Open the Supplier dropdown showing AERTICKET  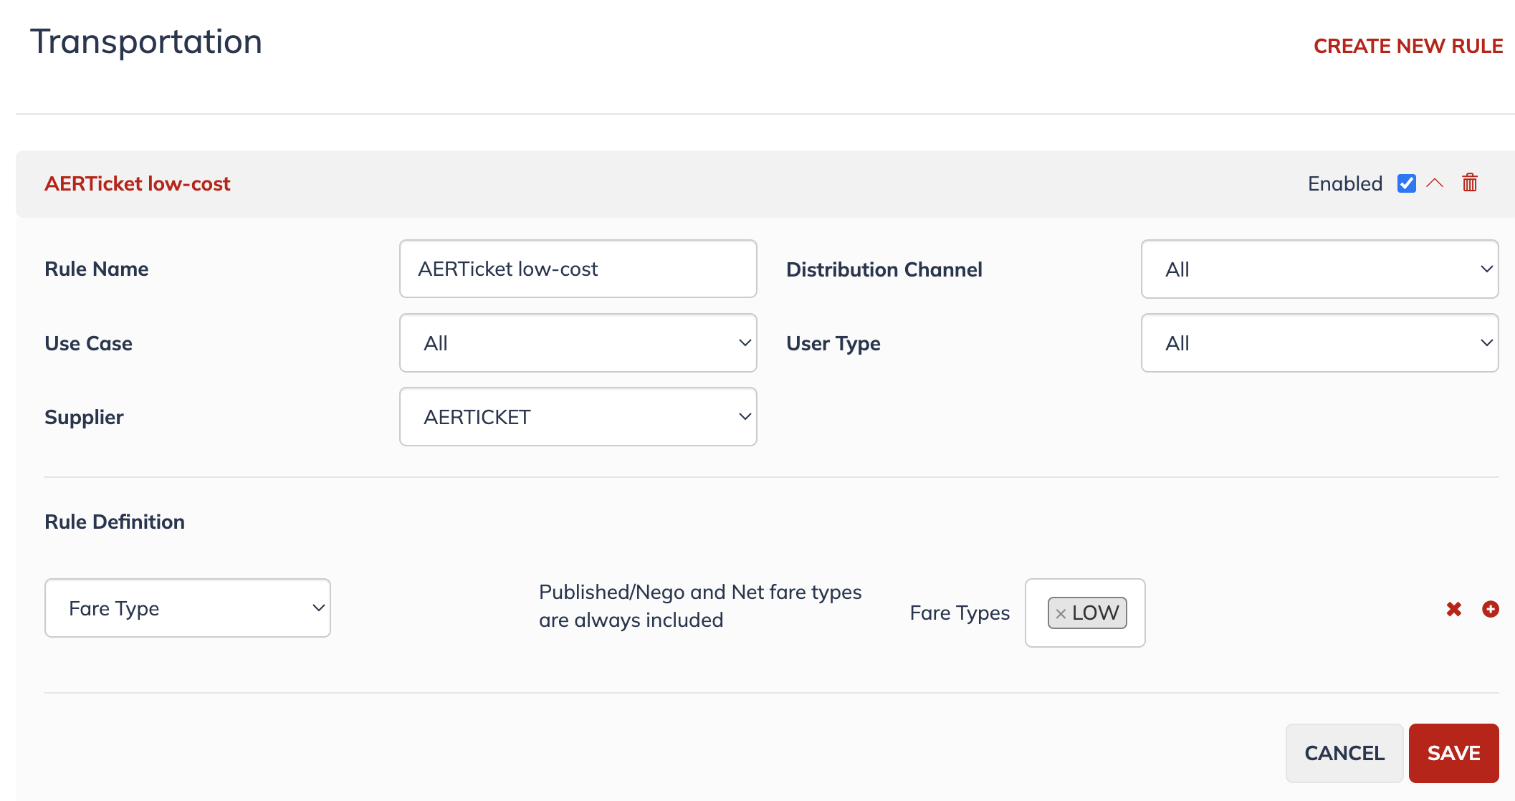[578, 417]
